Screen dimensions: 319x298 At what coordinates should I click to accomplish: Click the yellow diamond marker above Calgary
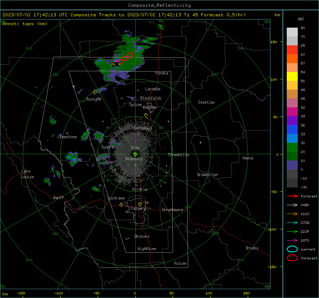140,204
